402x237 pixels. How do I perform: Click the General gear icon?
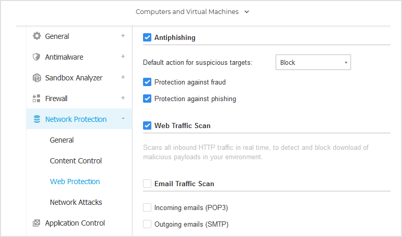tap(36, 36)
